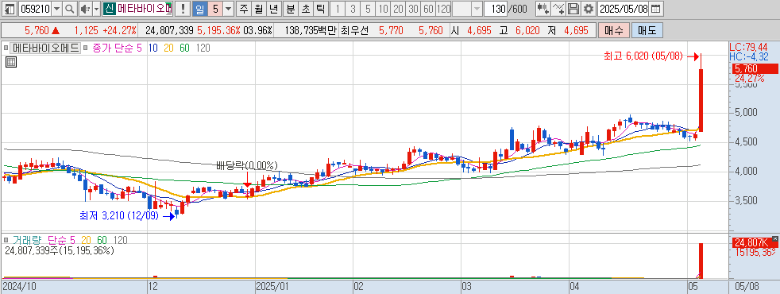780x294 pixels.
Task: Select the 일 daily chart period
Action: point(199,9)
